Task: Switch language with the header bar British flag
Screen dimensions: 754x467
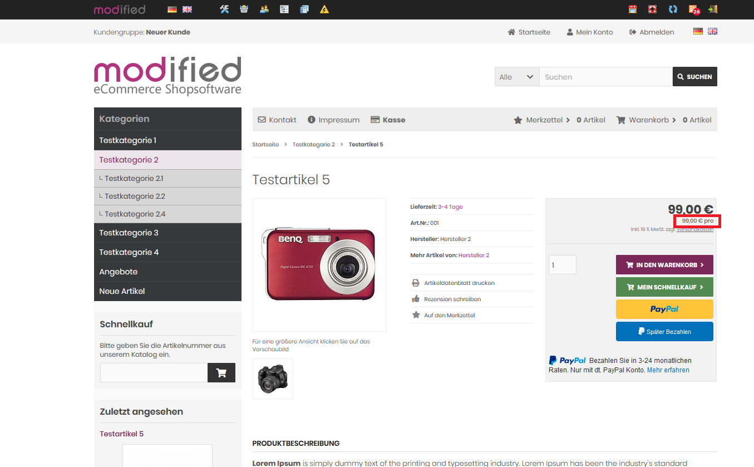Action: (712, 32)
